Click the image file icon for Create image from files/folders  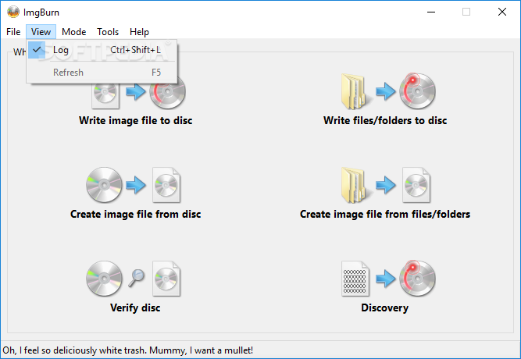416,185
